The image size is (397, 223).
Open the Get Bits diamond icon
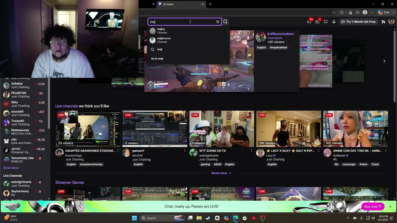(x=334, y=22)
